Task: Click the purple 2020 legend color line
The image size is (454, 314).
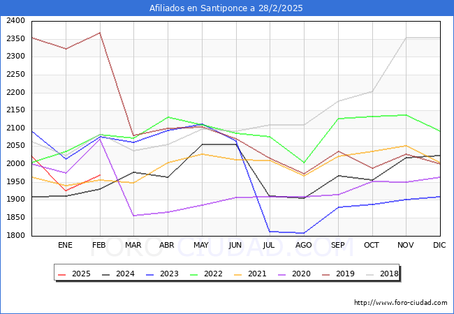Action: (x=282, y=274)
